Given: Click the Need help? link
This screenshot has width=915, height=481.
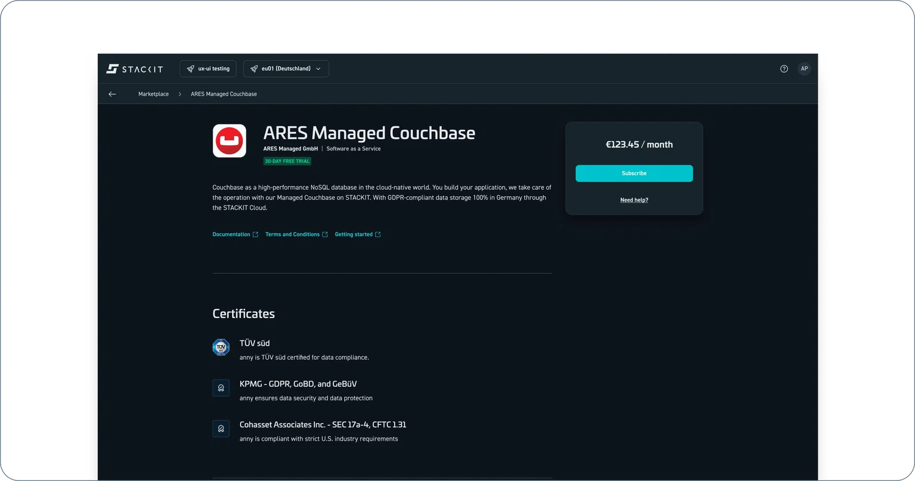Looking at the screenshot, I should point(634,200).
